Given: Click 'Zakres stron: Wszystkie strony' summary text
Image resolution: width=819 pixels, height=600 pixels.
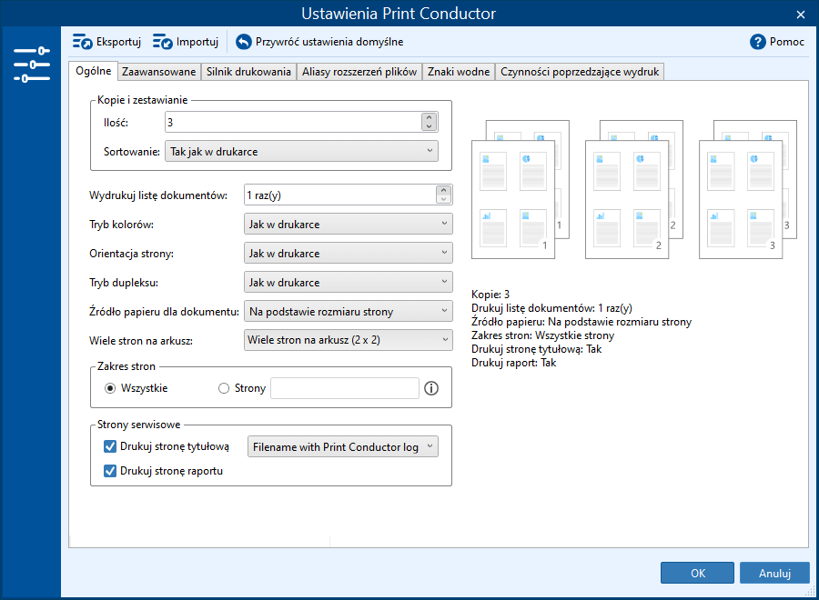Looking at the screenshot, I should [542, 335].
